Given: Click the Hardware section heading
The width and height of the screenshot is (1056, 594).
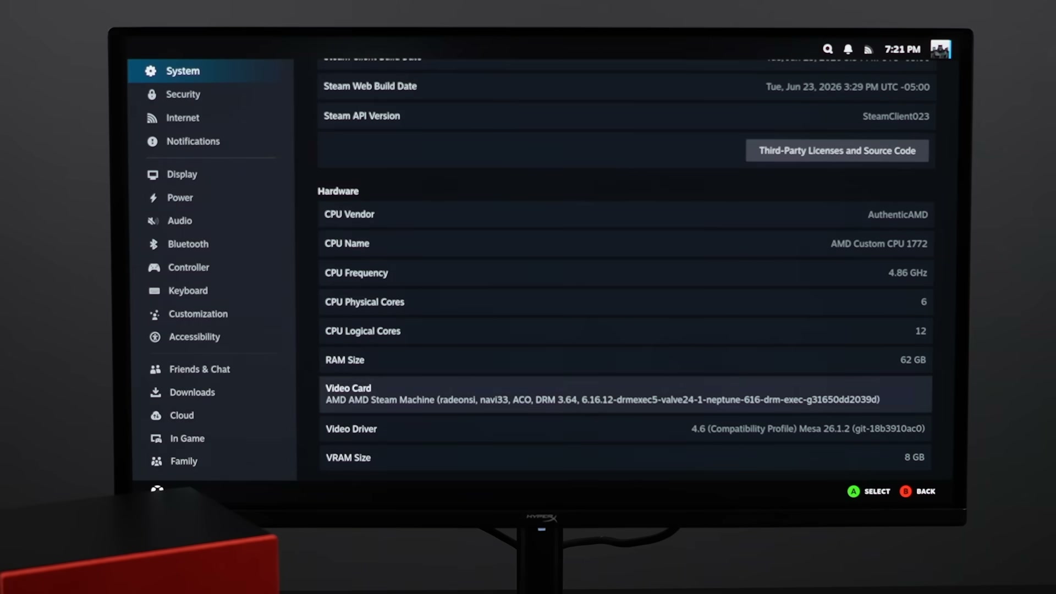Looking at the screenshot, I should pos(338,191).
